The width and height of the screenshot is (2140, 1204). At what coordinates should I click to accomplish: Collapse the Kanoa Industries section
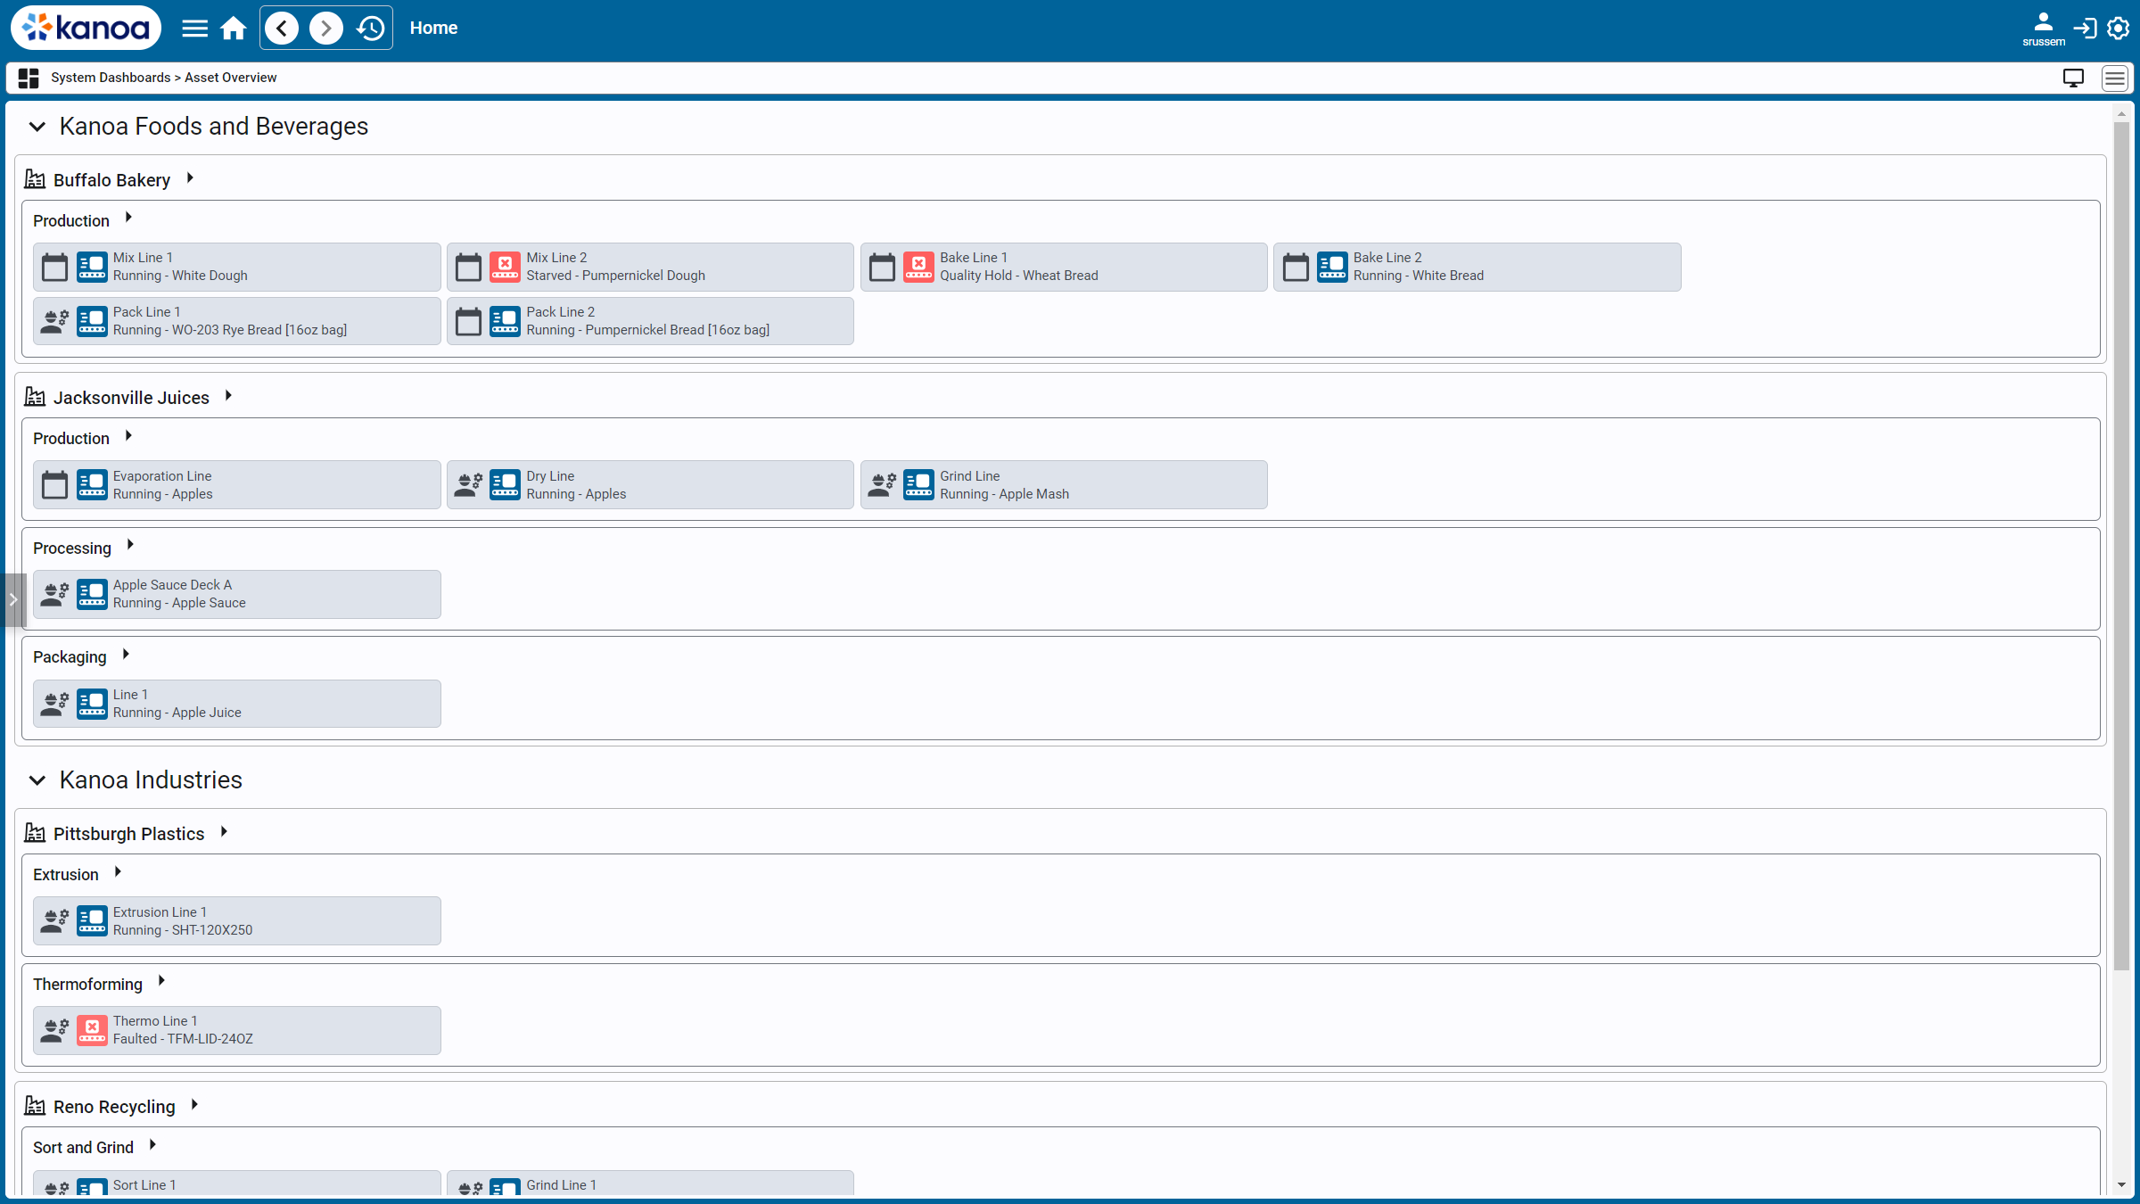(x=37, y=780)
